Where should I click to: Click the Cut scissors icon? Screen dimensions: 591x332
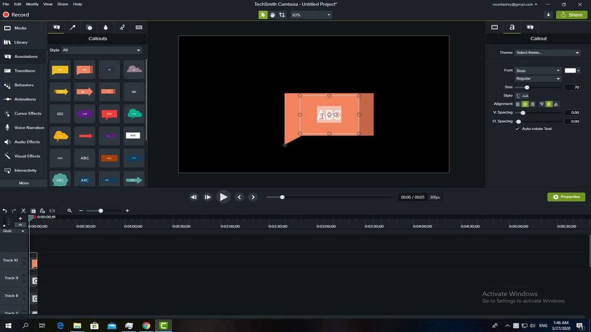[x=24, y=211]
